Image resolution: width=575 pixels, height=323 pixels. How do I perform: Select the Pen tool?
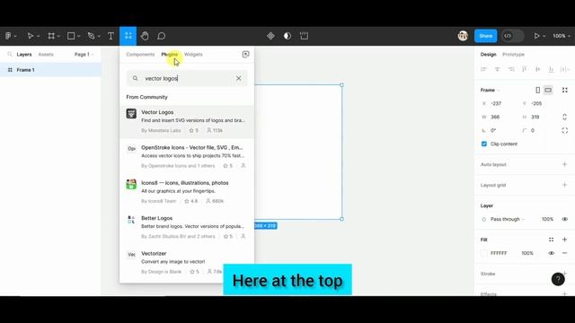pos(91,36)
